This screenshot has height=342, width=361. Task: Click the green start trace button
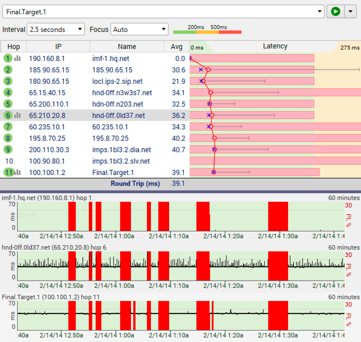(x=335, y=11)
